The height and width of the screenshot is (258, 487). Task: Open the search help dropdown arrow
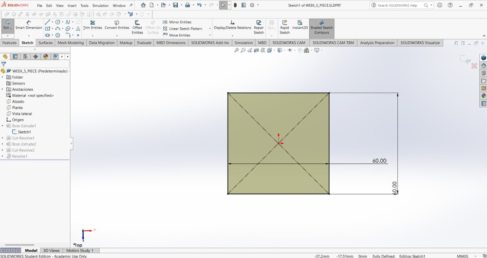click(x=431, y=5)
